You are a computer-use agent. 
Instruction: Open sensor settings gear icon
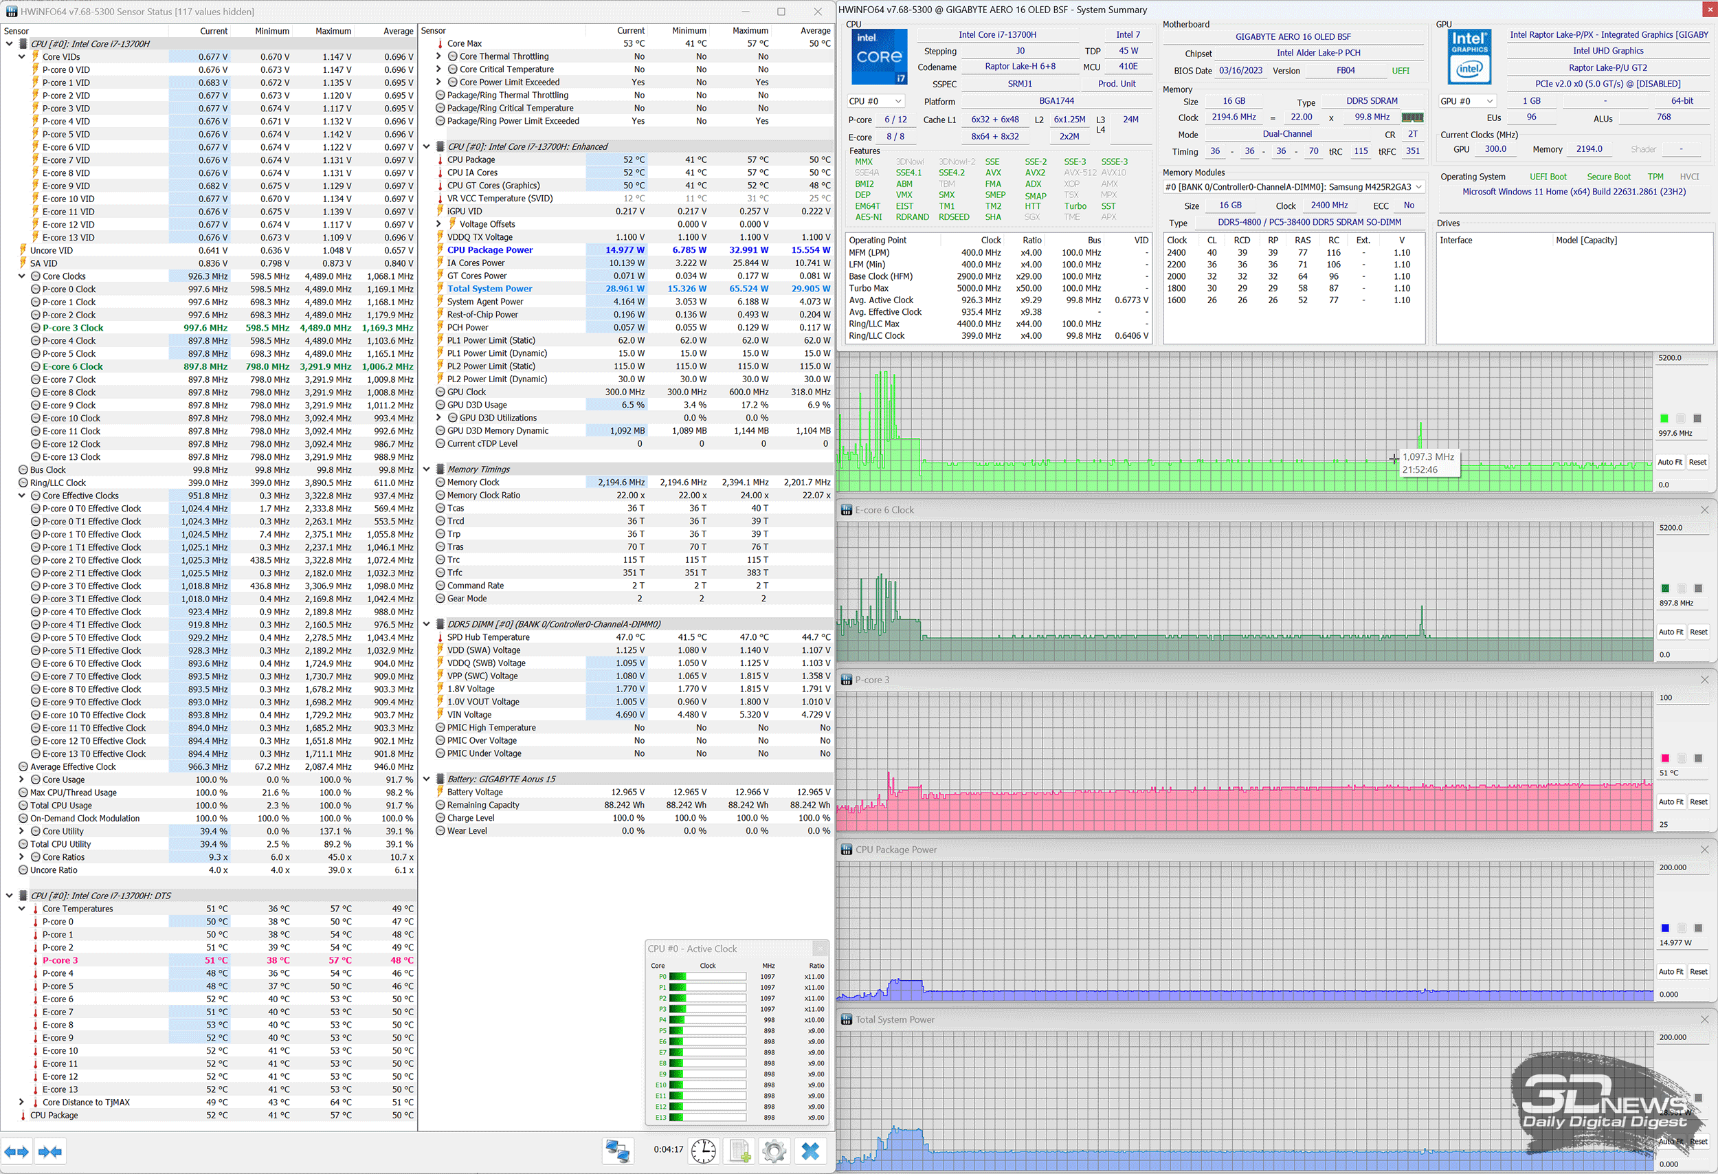click(x=774, y=1151)
